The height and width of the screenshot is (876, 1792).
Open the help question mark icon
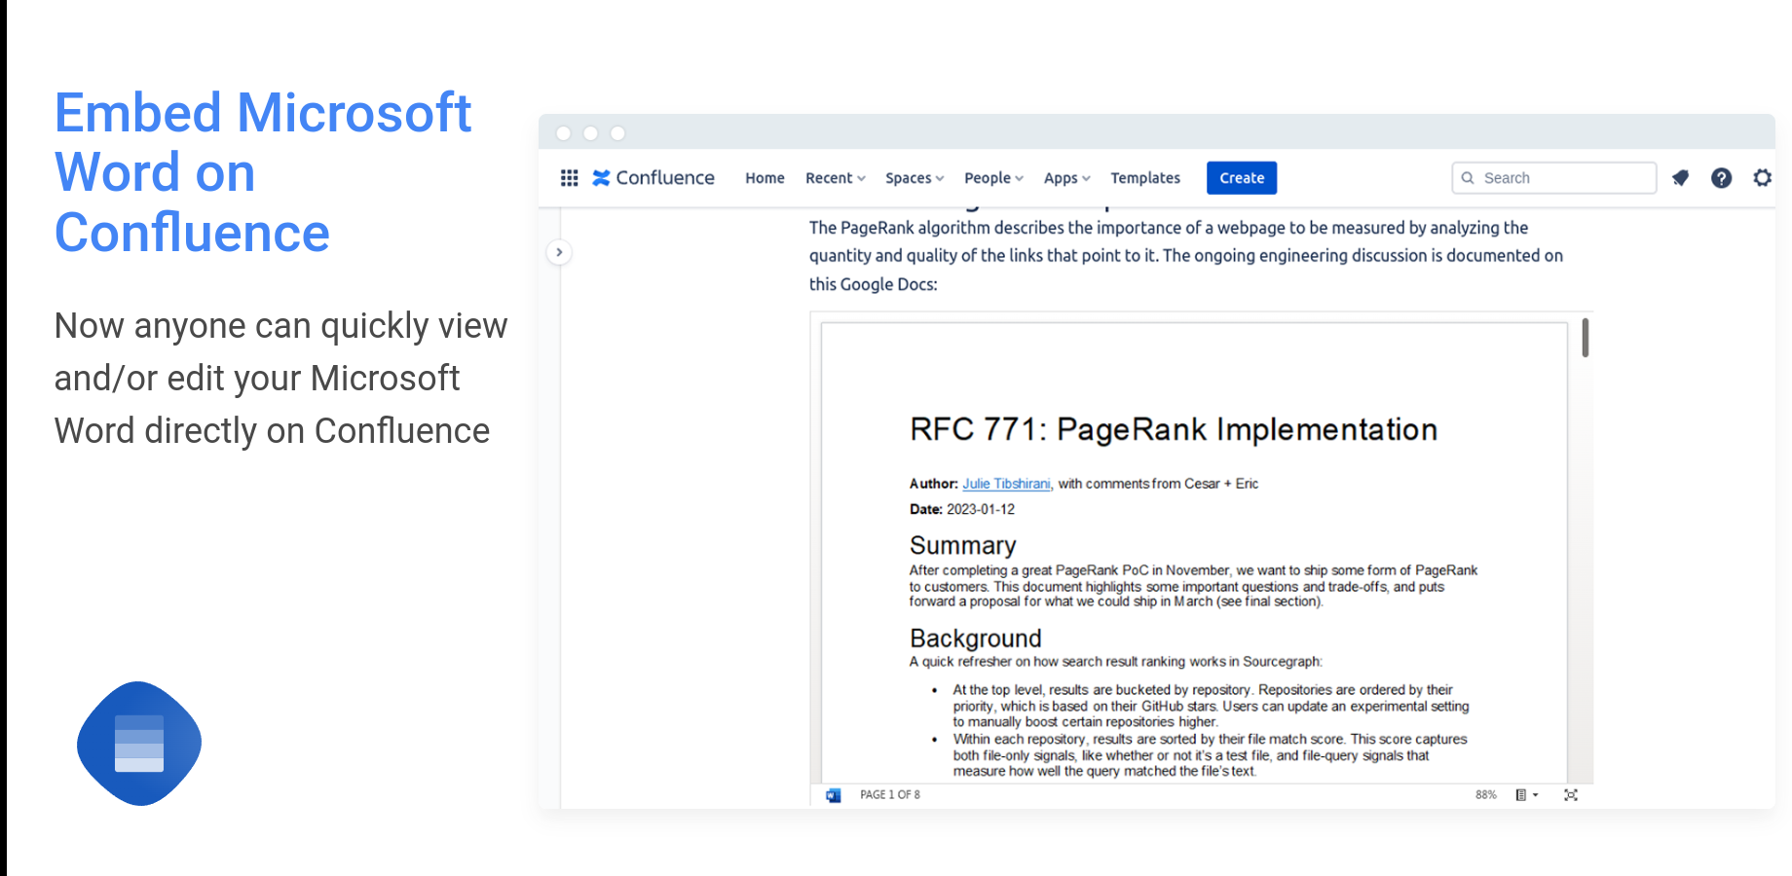click(1722, 178)
